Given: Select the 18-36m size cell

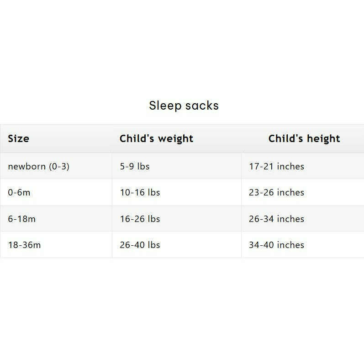Looking at the screenshot, I should (25, 245).
